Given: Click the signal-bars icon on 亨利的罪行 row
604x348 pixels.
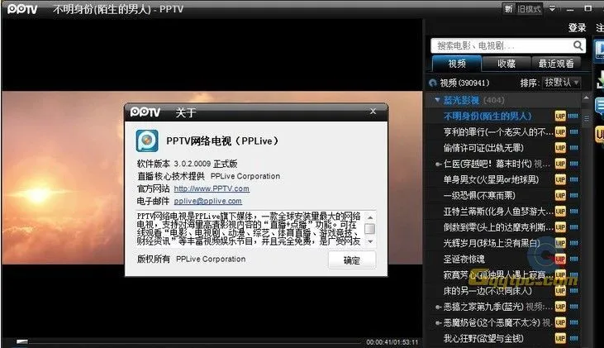Looking at the screenshot, I should click(x=573, y=131).
